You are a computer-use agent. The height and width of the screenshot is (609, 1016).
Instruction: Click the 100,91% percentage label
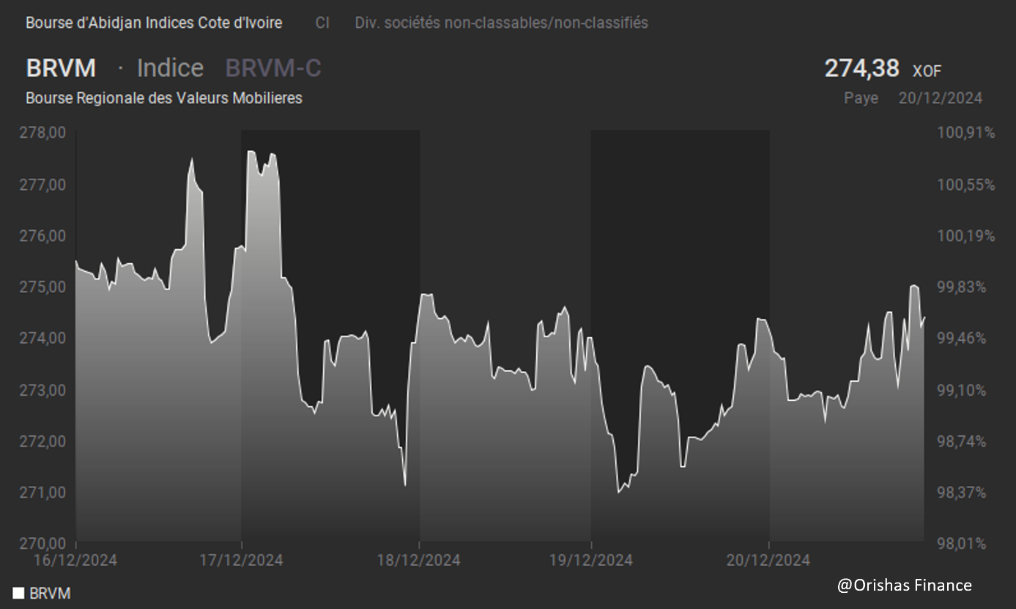pos(966,133)
